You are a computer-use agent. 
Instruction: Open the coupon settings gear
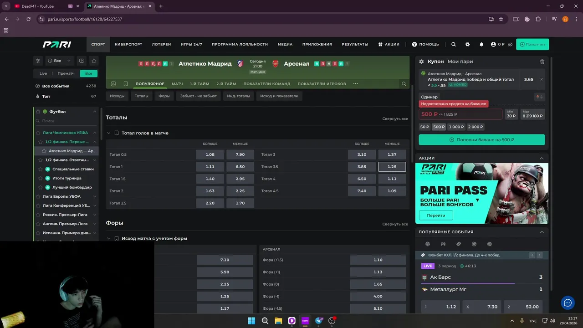421,61
